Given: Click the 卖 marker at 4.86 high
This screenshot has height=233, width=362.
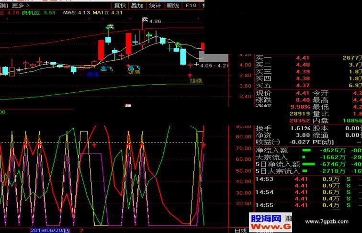Looking at the screenshot, I should coord(145,20).
